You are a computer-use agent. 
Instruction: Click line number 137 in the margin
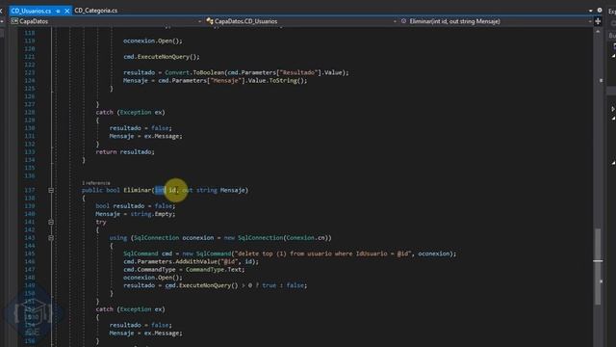30,191
